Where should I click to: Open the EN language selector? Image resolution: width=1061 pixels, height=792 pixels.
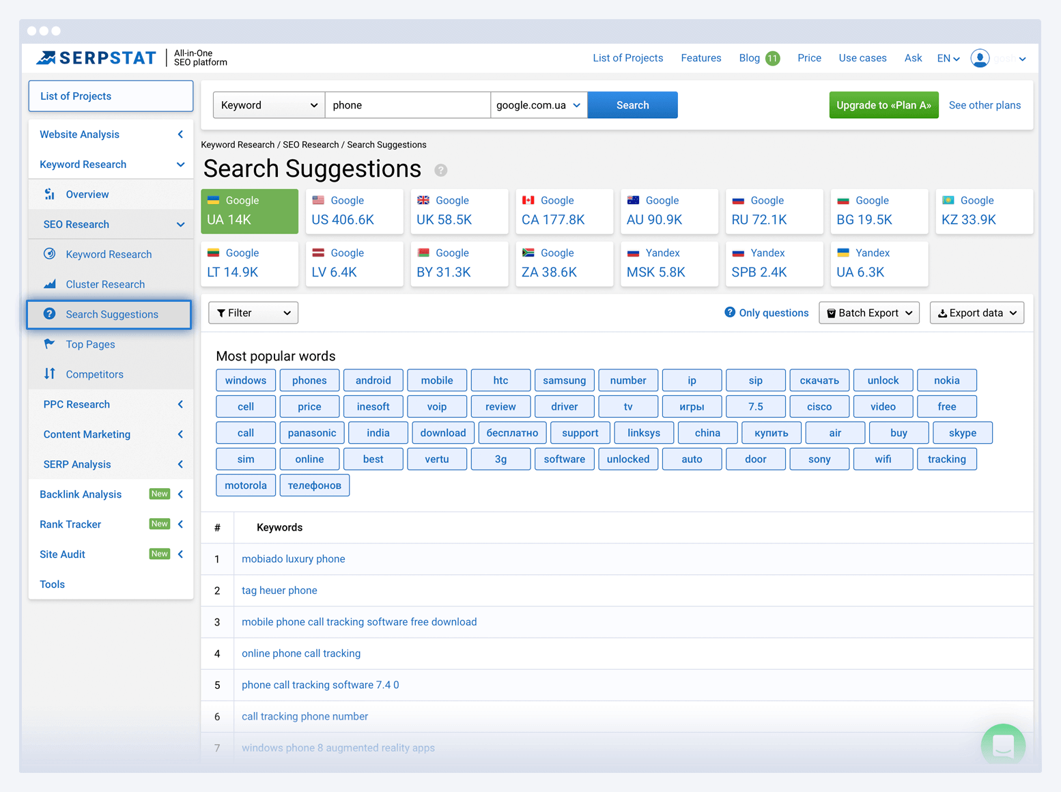pyautogui.click(x=948, y=58)
